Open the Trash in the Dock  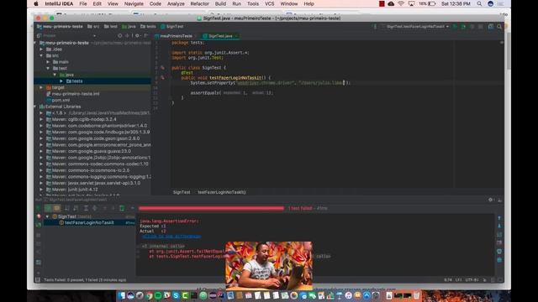point(417,295)
